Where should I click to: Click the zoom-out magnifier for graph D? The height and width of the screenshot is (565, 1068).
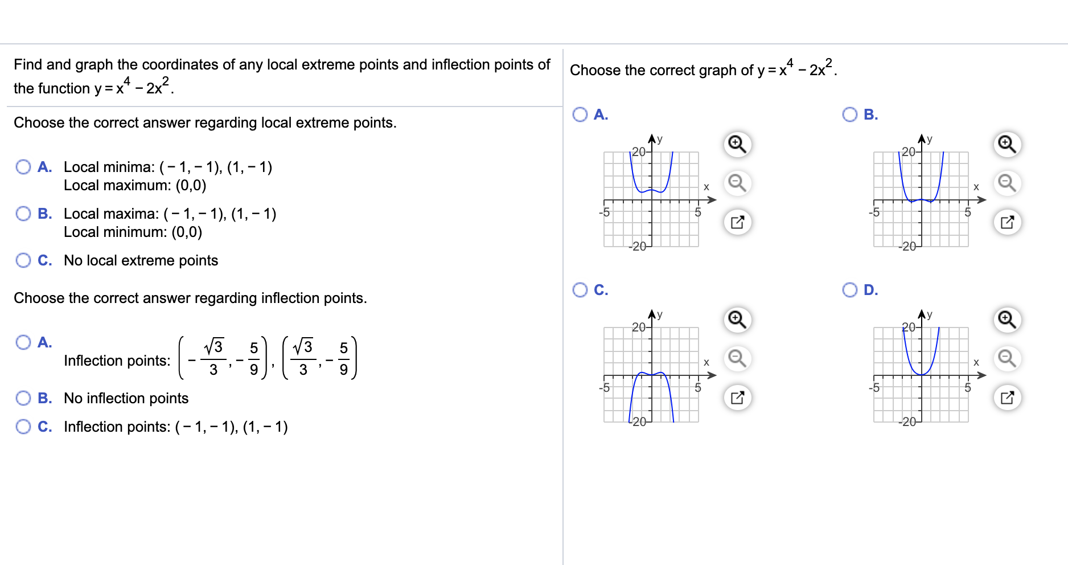click(x=1007, y=359)
